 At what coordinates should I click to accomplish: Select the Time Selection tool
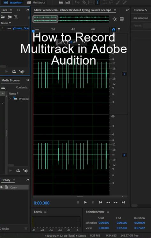(x=97, y=2)
